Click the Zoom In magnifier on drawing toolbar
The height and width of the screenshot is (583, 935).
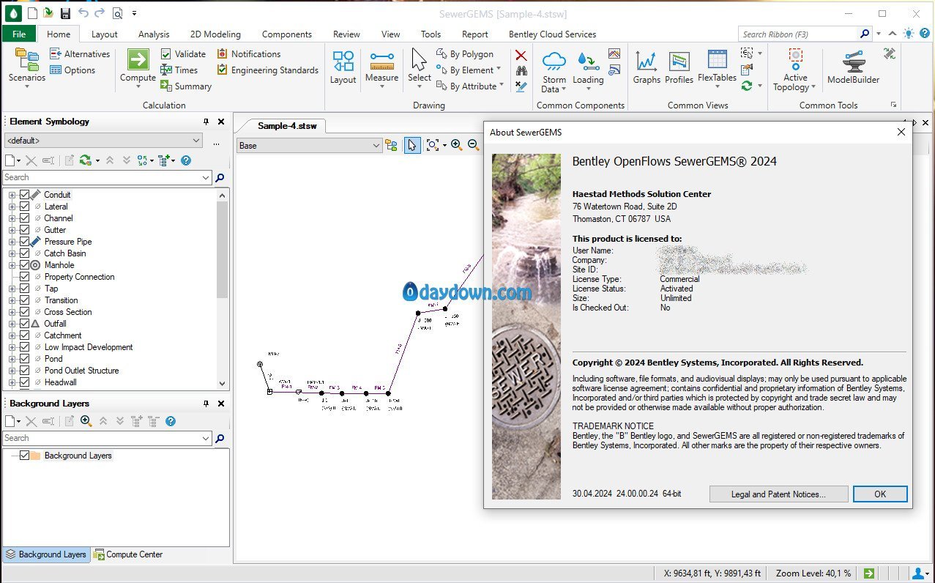pos(456,145)
